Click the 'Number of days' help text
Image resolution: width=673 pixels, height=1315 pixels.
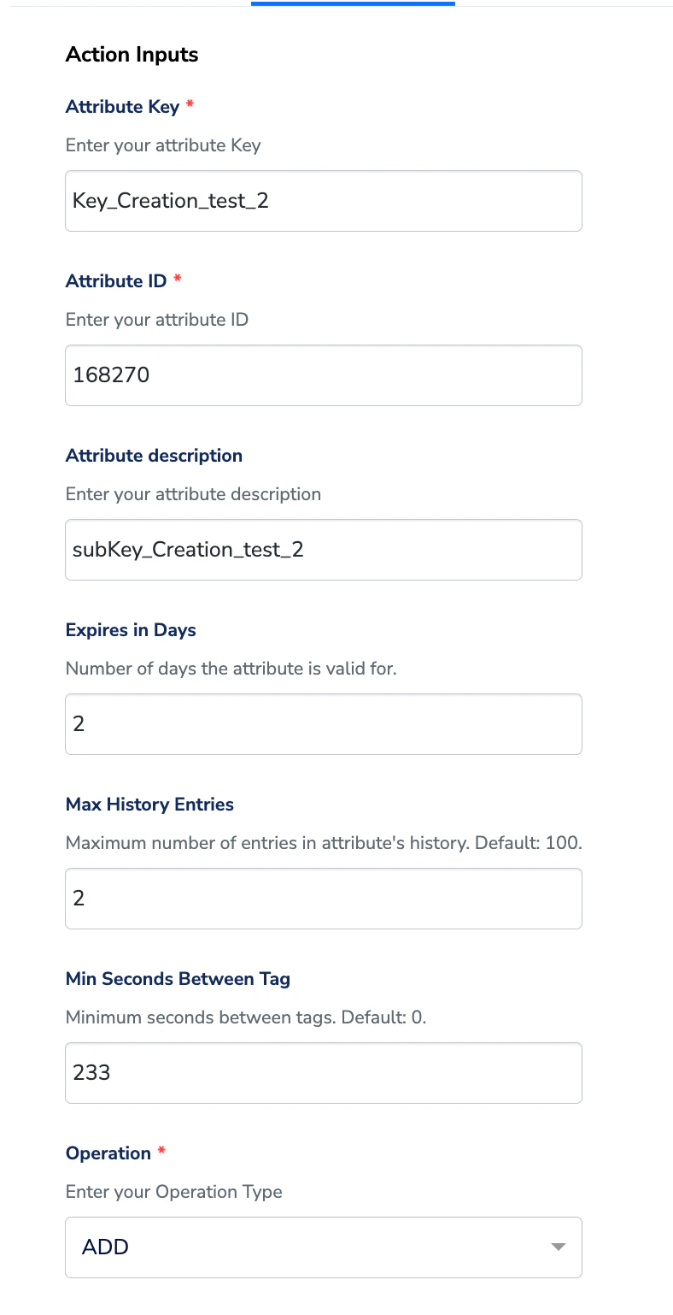231,669
